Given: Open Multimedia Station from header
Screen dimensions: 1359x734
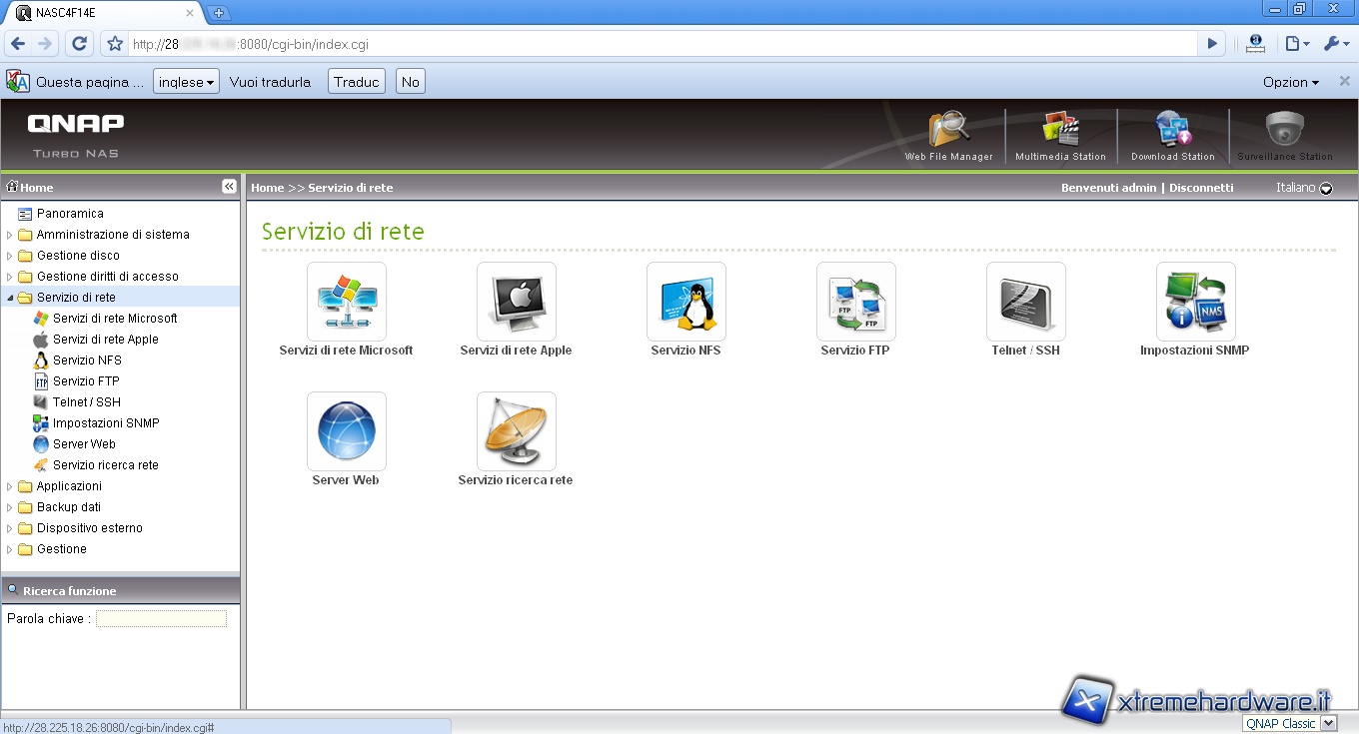Looking at the screenshot, I should [1060, 133].
